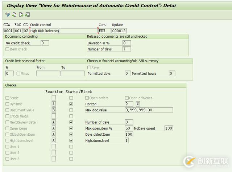Toggle Status/Block checkbox in User 2 row

pos(71,153)
